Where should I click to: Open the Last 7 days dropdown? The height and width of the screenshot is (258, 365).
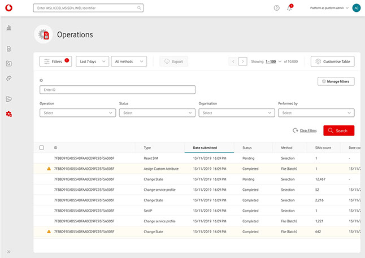(92, 62)
